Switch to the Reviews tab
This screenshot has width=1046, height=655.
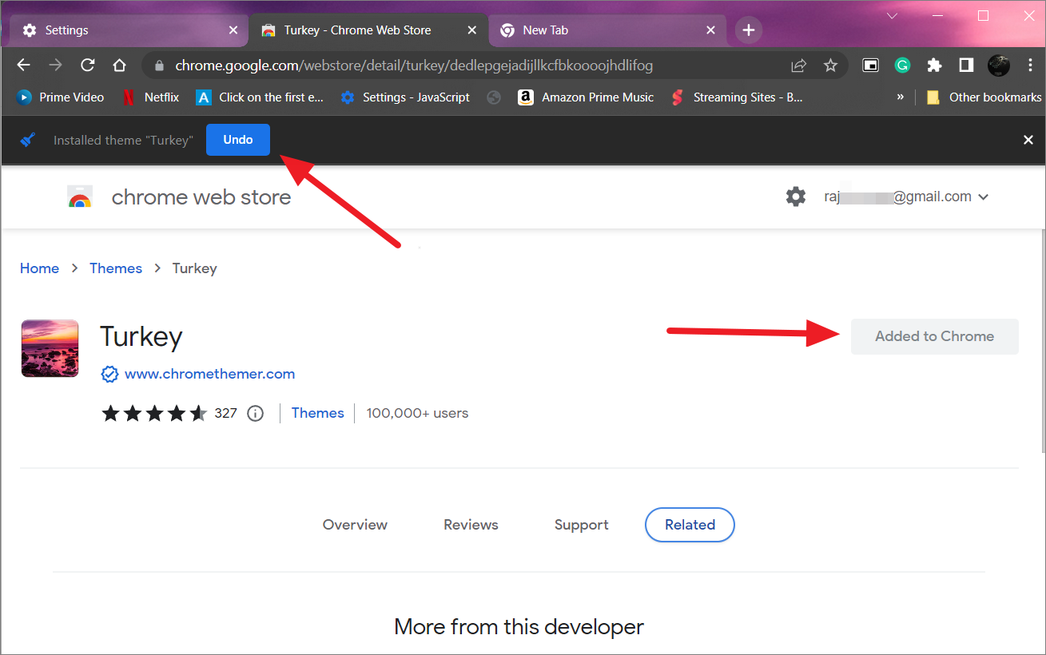[x=471, y=525]
